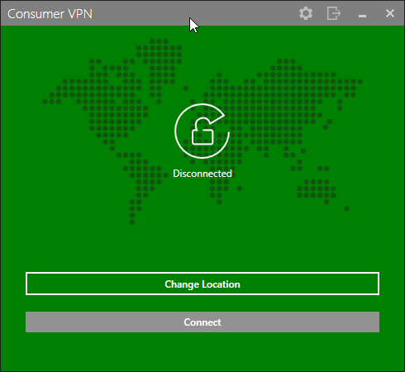Viewport: 405px width, 372px height.
Task: Open the settings gear icon
Action: [306, 13]
